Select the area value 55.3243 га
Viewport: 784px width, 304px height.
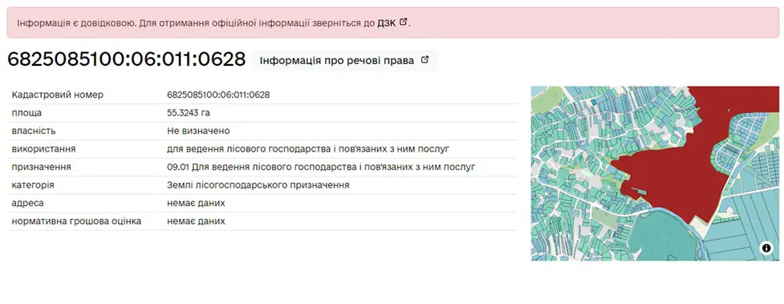pyautogui.click(x=189, y=113)
